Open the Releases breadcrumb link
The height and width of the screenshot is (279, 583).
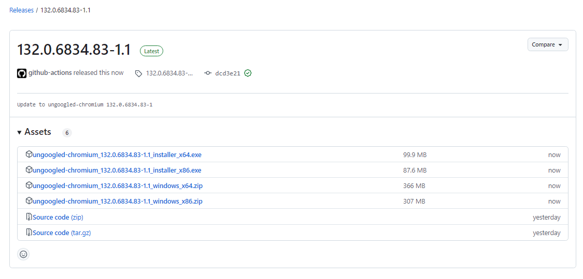[21, 10]
